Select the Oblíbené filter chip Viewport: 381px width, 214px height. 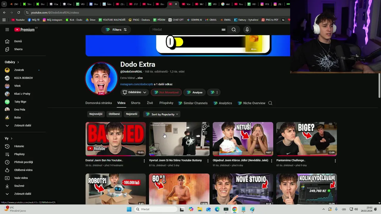114,114
